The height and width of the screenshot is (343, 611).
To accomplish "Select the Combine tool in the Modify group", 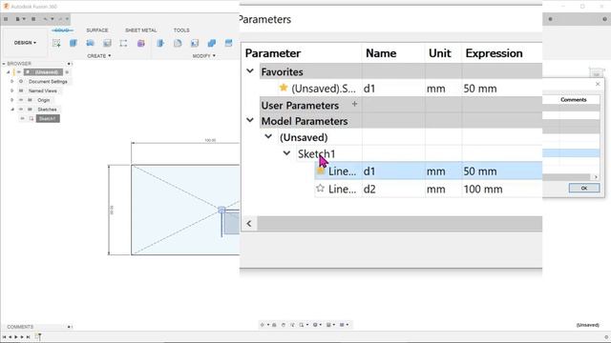I will pyautogui.click(x=212, y=43).
